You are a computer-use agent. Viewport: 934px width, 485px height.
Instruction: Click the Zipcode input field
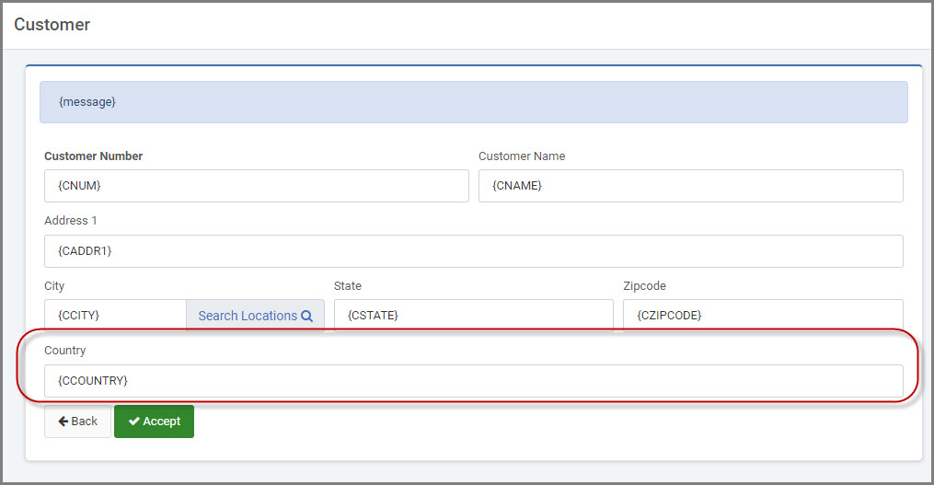coord(763,315)
